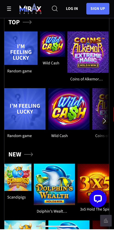The image size is (114, 250).
Task: Open the Scandipigs game thumbnail
Action: (x=18, y=177)
